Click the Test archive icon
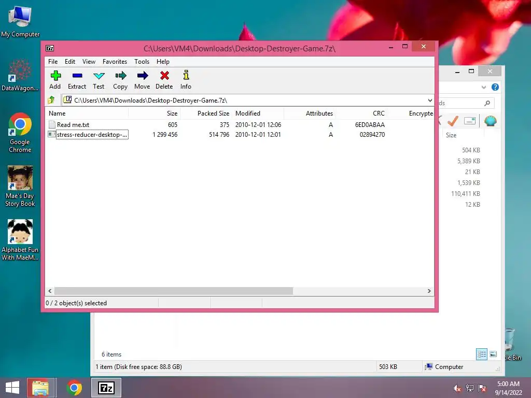Image resolution: width=531 pixels, height=398 pixels. tap(99, 76)
